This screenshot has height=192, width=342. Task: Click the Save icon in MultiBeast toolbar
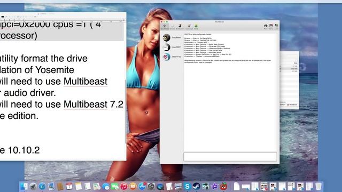click(271, 27)
